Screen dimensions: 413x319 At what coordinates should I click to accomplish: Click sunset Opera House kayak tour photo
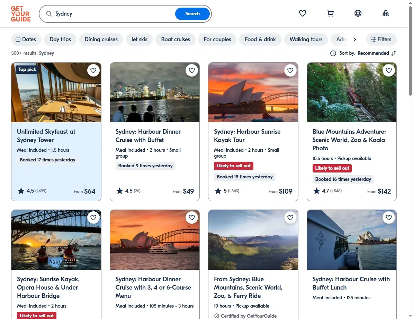(253, 92)
